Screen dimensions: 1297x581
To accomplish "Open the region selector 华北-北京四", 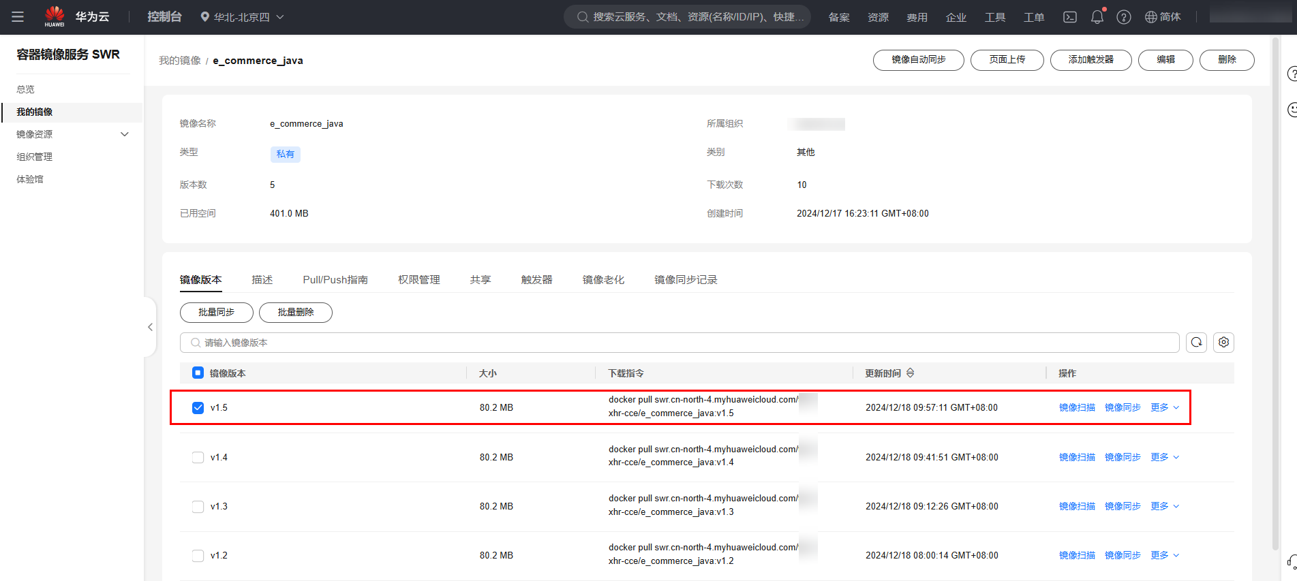I will point(242,17).
